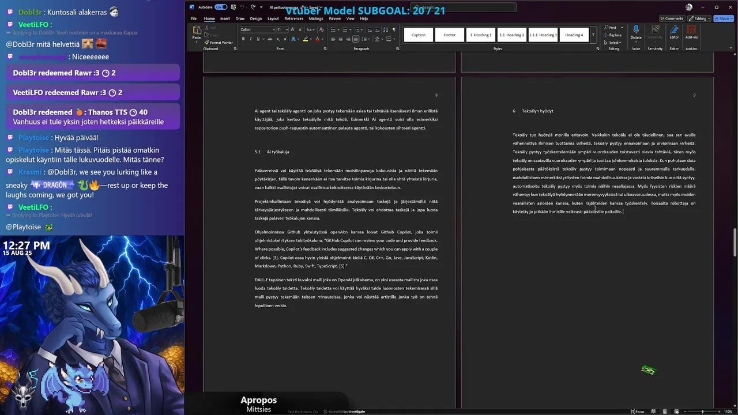The image size is (738, 415).
Task: Open the font size dropdown showing 11
Action: (287, 29)
